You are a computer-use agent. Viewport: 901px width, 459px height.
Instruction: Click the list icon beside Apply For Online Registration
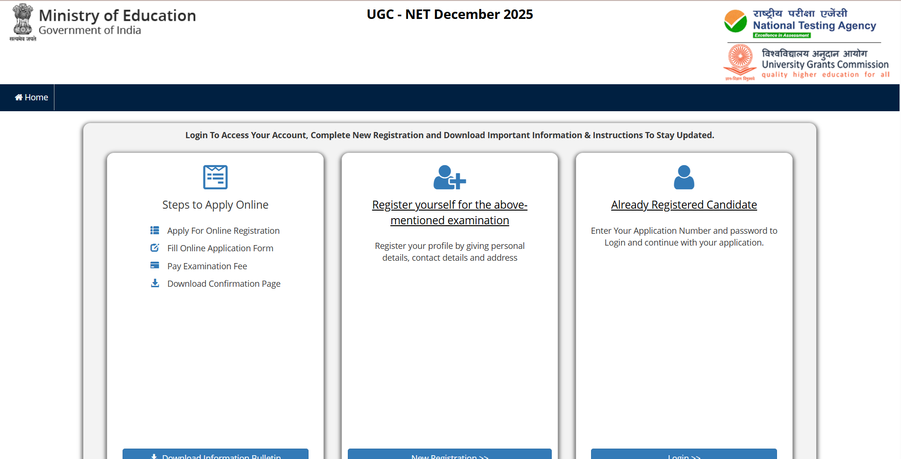[x=155, y=230]
